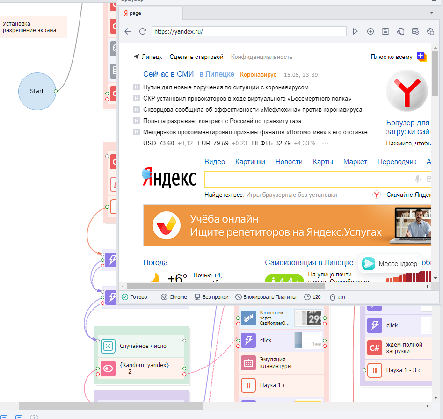Open a new browser tab with plus-circle icon
This screenshot has height=419, width=443.
point(370,31)
